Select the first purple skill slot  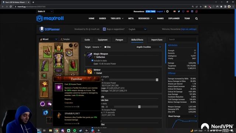pos(43,104)
